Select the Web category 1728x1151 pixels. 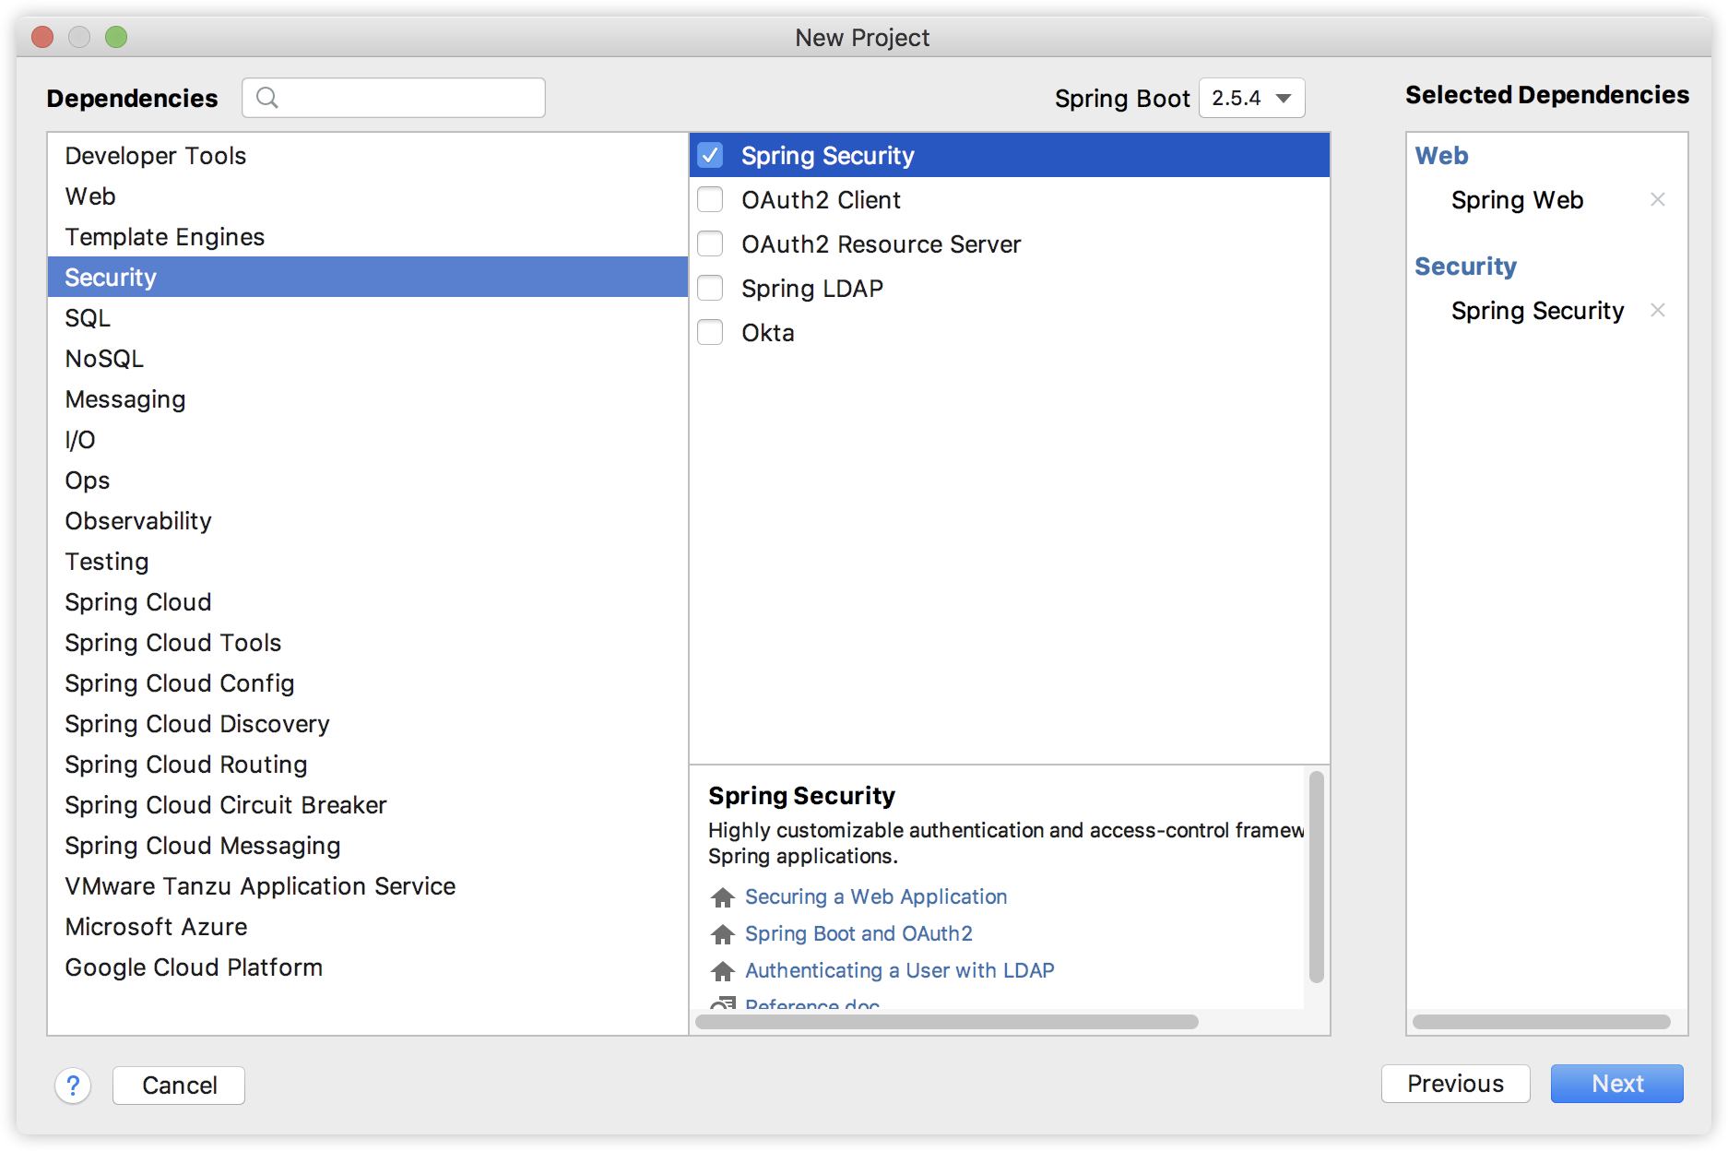(89, 196)
